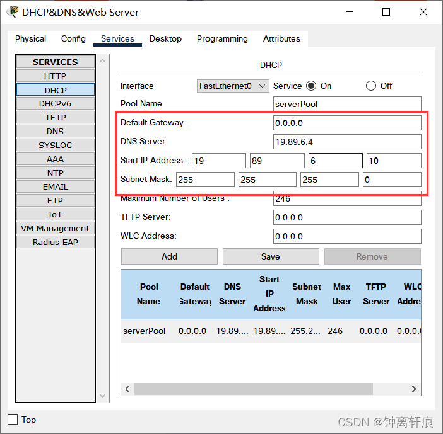The height and width of the screenshot is (434, 443).
Task: Click Subnet Mask third octet field
Action: coord(329,180)
